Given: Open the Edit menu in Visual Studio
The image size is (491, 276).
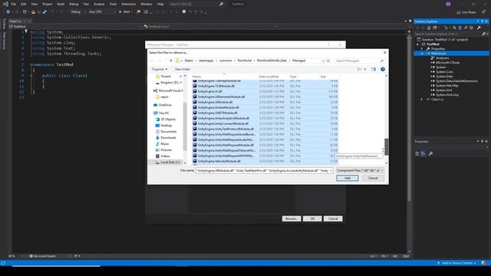Looking at the screenshot, I should pyautogui.click(x=24, y=4).
